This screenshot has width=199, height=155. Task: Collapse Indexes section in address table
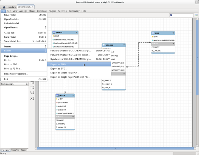124,73
